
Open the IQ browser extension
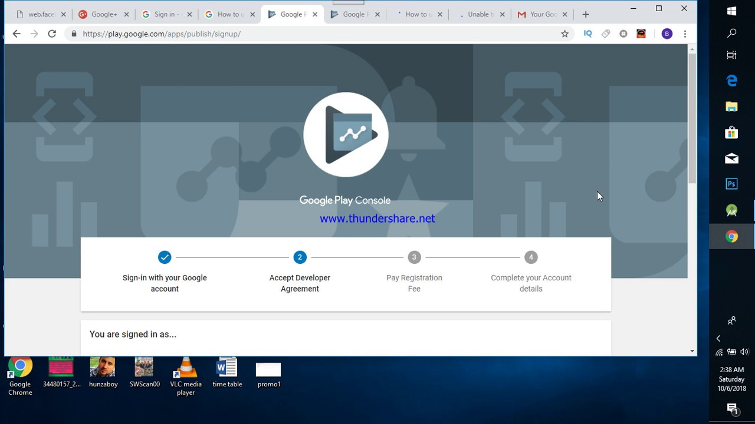tap(587, 34)
